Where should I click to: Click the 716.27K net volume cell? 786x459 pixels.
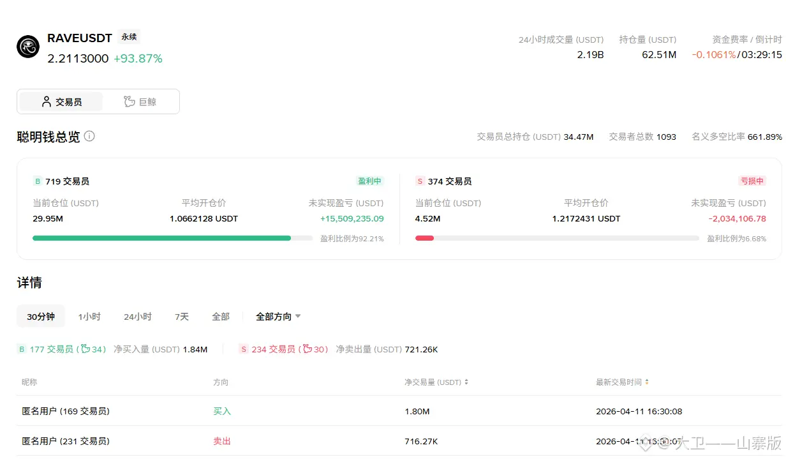coord(421,441)
